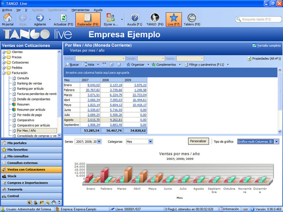Open the Tesorería module
This screenshot has width=283, height=212.
click(31, 189)
